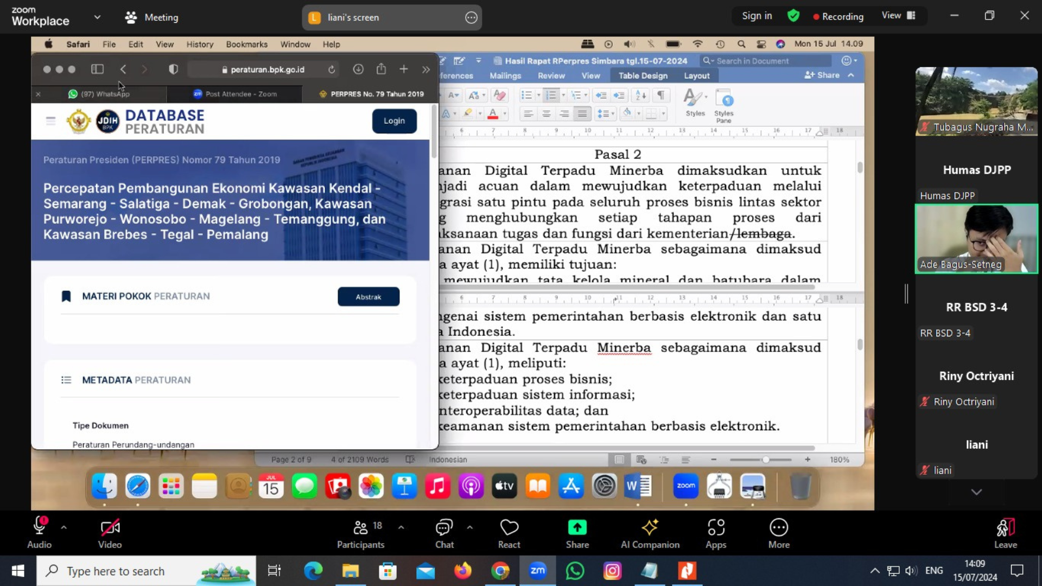
Task: Expand chat options arrow
Action: (x=469, y=527)
